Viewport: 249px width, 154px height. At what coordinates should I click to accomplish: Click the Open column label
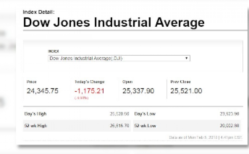click(x=127, y=82)
